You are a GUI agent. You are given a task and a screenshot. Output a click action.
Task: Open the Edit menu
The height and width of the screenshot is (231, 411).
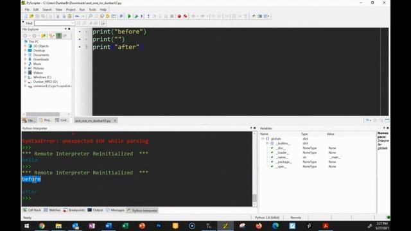(x=36, y=10)
